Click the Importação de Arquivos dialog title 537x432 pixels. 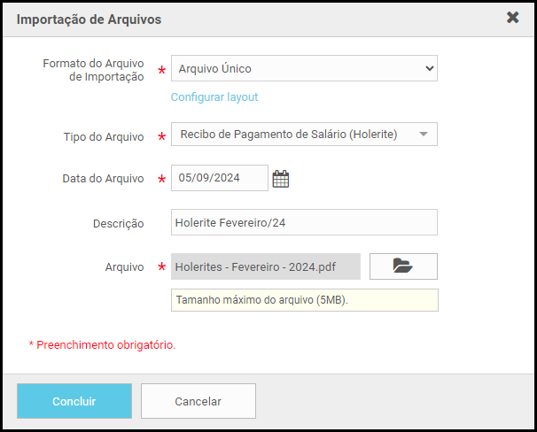89,19
